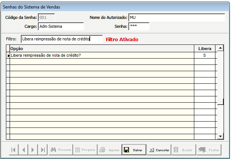Viewport: 231px width, 159px height.
Task: Go to the last record
Action: pos(43,150)
